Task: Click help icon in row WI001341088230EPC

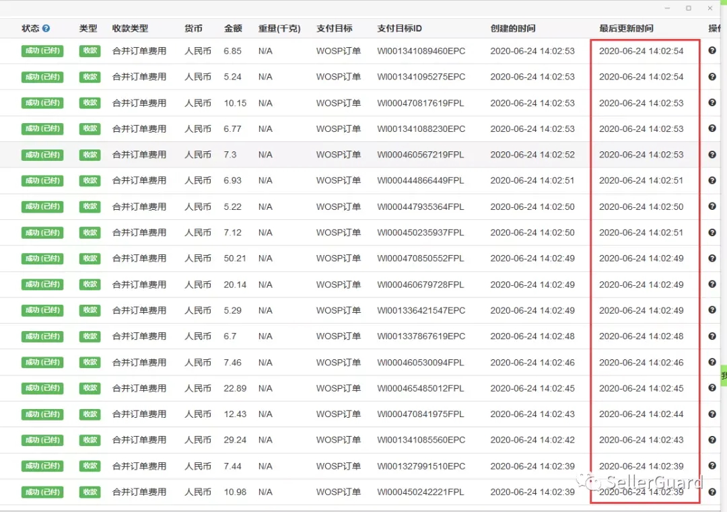Action: click(x=712, y=129)
